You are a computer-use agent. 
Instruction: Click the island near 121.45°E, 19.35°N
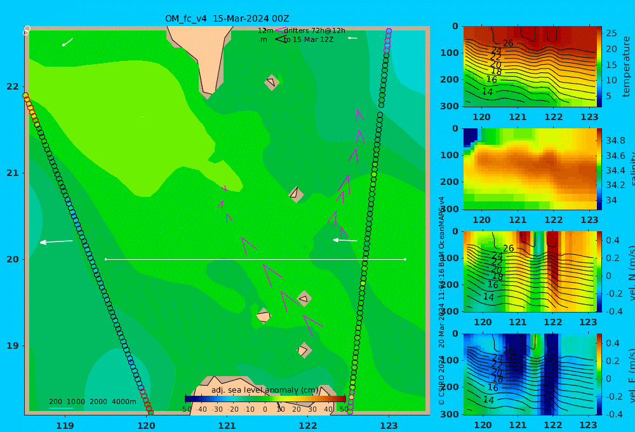click(264, 316)
